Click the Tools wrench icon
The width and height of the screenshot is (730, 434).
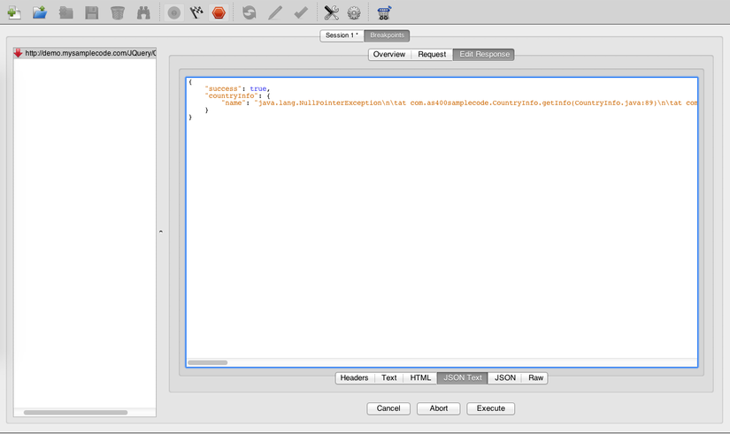pyautogui.click(x=331, y=12)
